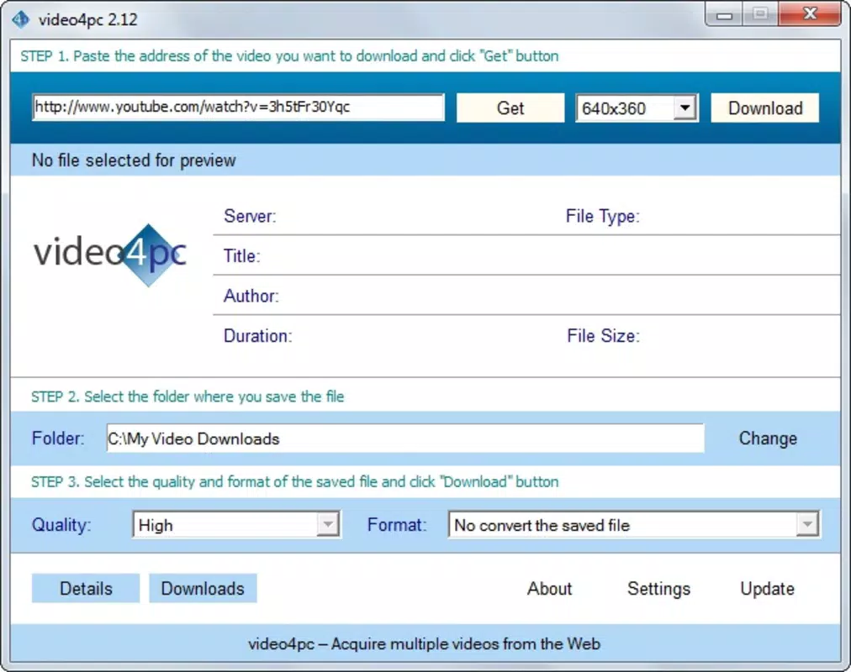Expand the Quality dropdown showing High
The width and height of the screenshot is (851, 672).
tap(328, 525)
